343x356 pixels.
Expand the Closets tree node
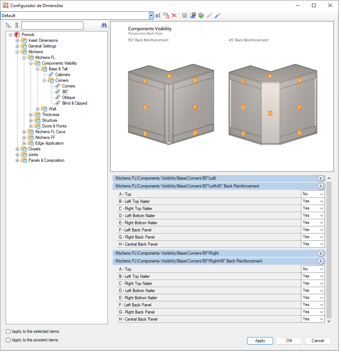pos(17,149)
